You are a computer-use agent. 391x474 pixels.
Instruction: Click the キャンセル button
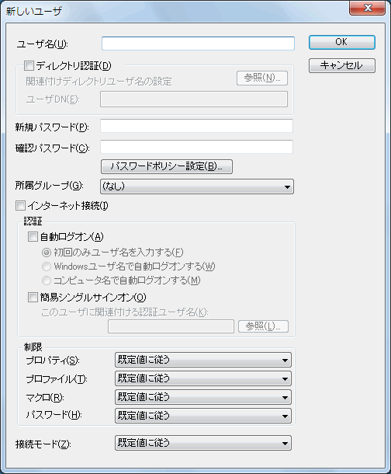pos(342,65)
